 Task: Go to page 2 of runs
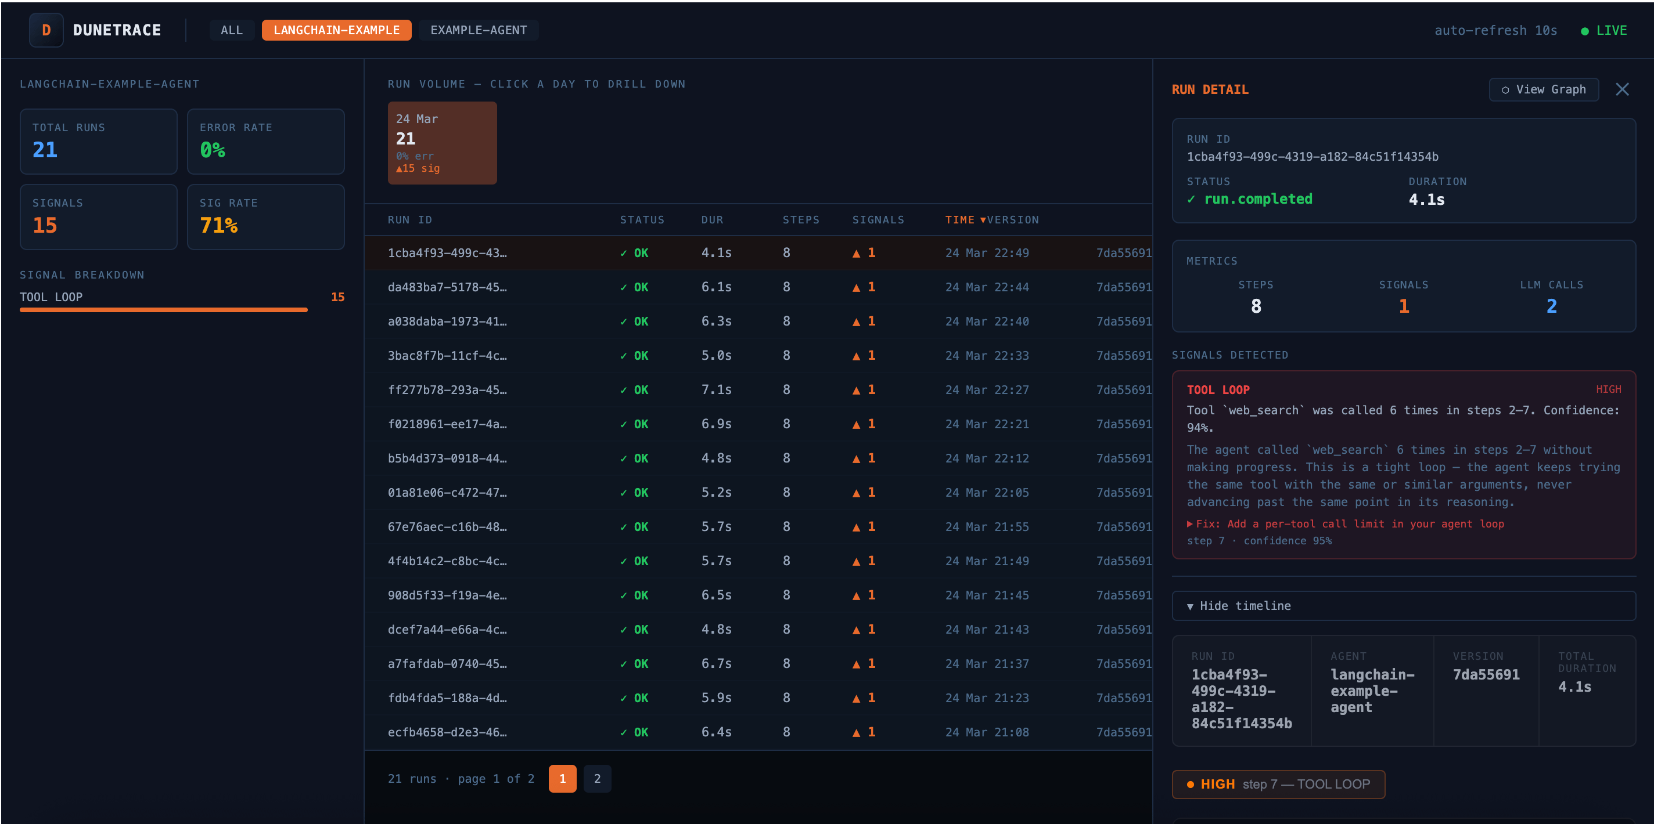(596, 778)
